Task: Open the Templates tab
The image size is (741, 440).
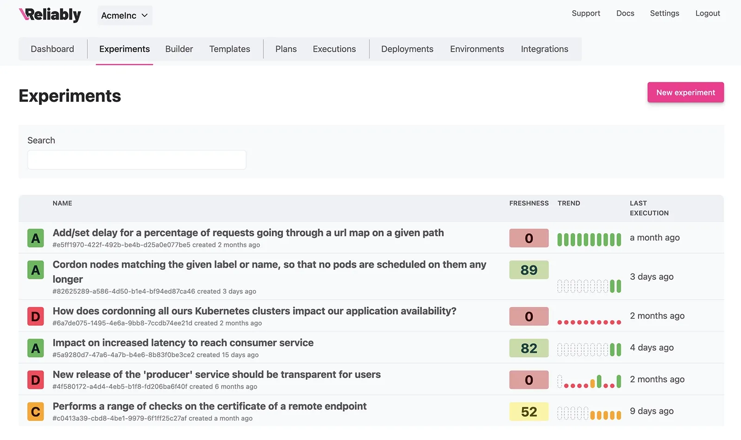Action: (230, 49)
